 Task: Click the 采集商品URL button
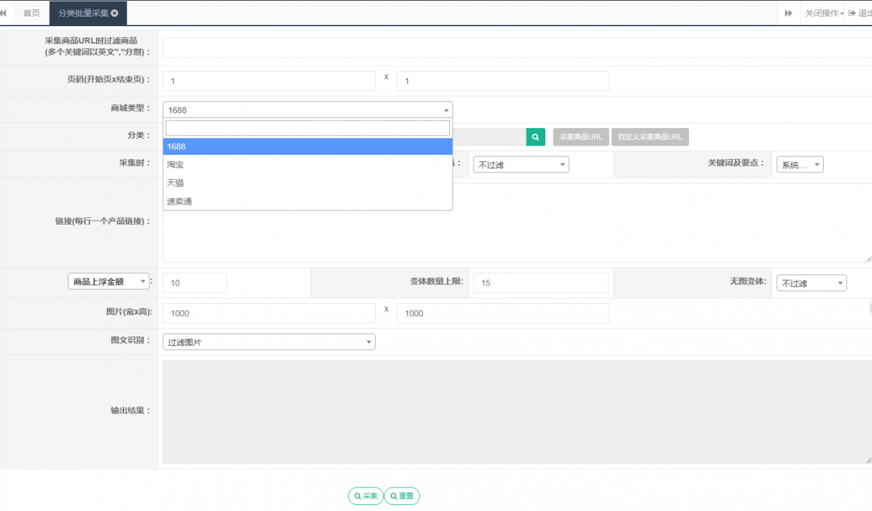[581, 137]
